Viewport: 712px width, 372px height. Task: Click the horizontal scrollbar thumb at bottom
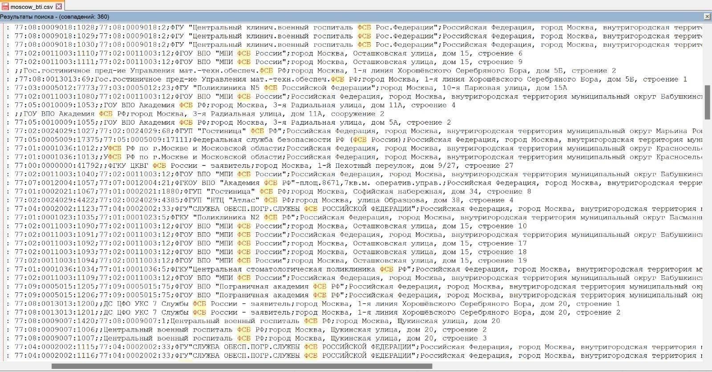242,366
